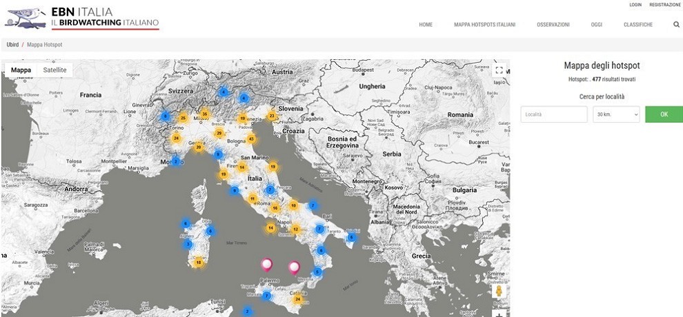The width and height of the screenshot is (683, 317).
Task: Follow the Ubird breadcrumb link
Action: point(12,44)
